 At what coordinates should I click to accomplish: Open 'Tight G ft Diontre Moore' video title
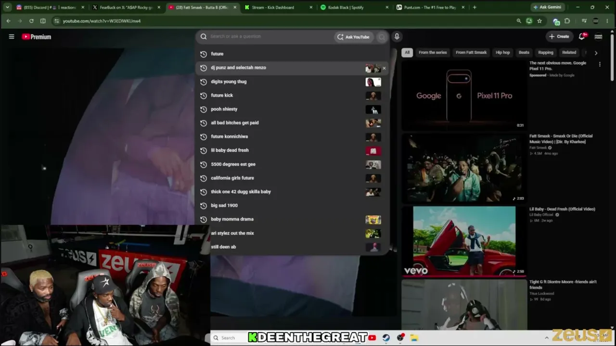click(563, 284)
